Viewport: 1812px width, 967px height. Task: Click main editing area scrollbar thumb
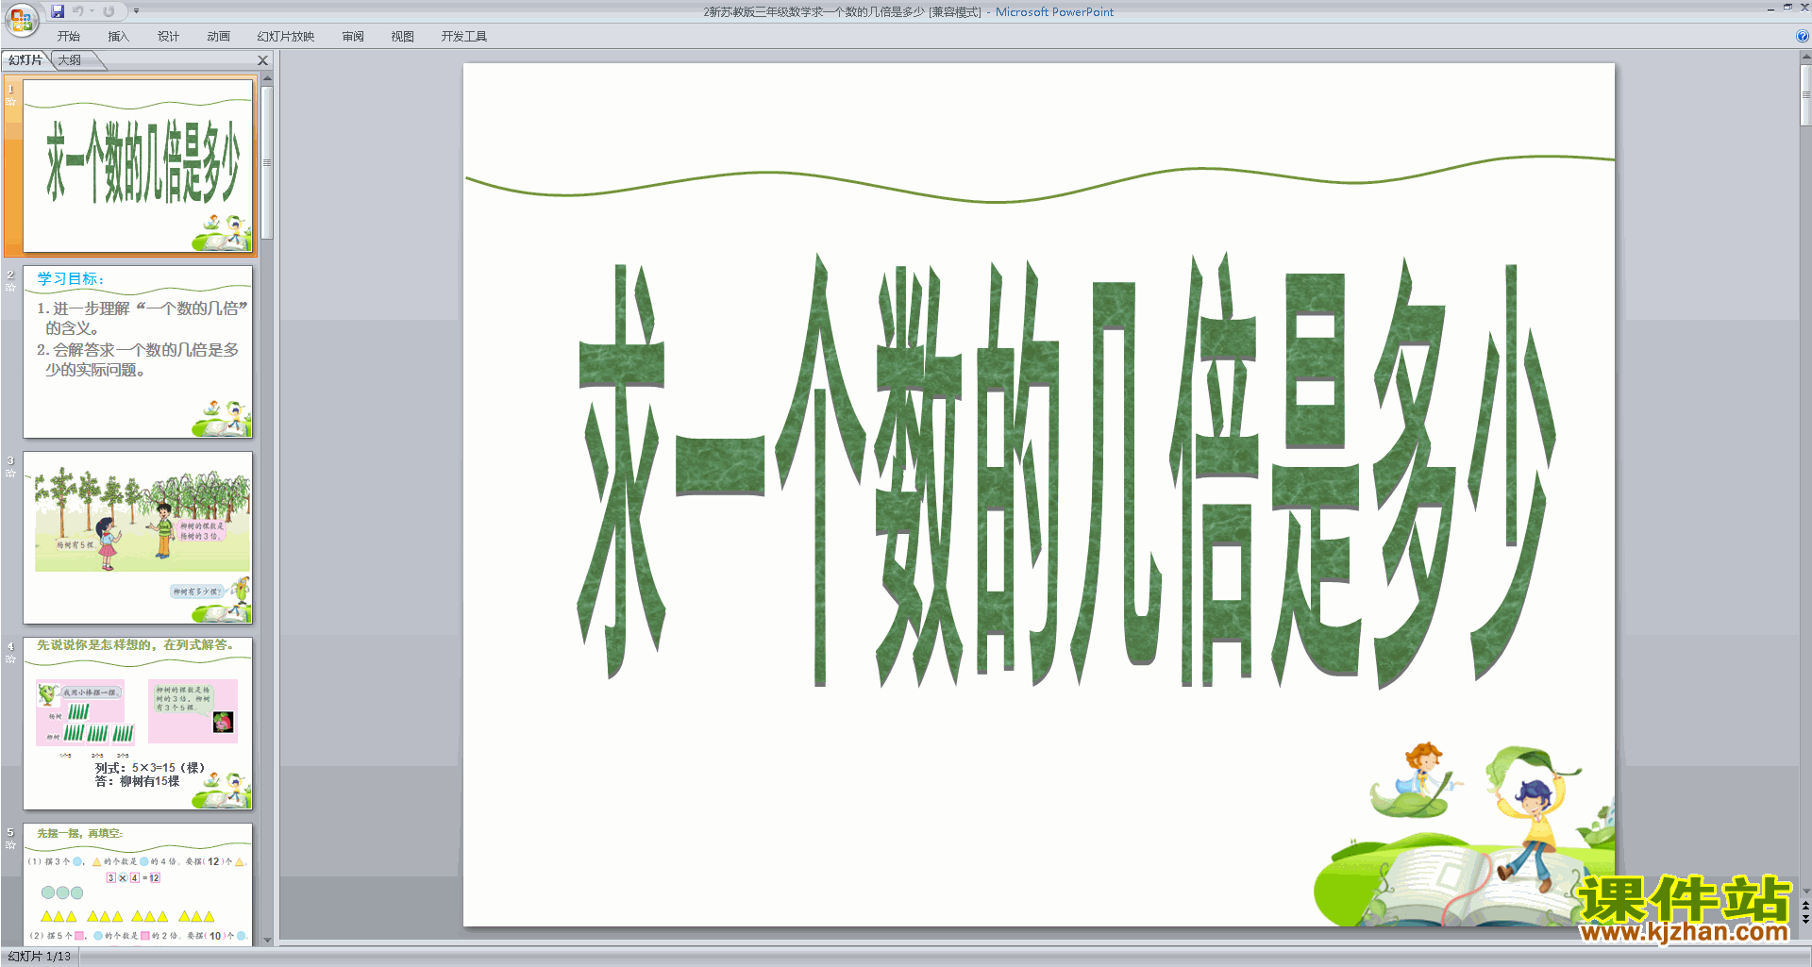coord(1805,94)
